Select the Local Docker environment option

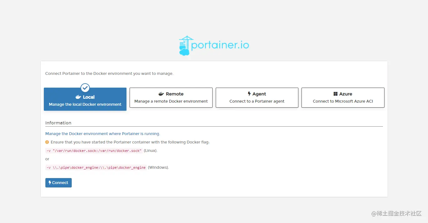tap(85, 99)
